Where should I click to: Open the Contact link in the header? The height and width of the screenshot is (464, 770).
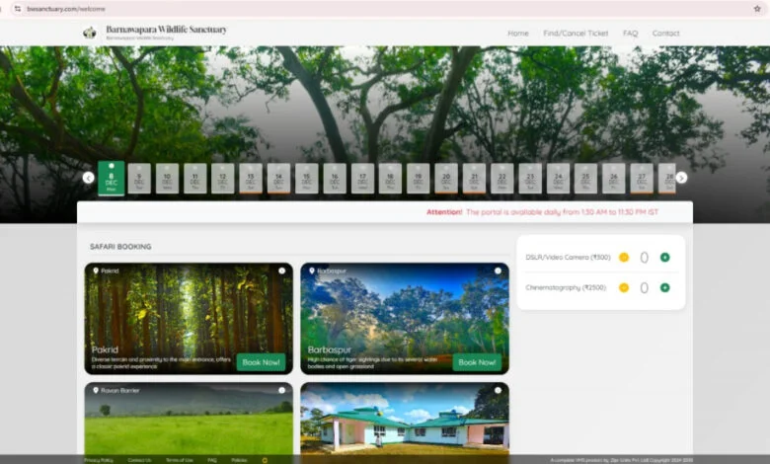665,34
